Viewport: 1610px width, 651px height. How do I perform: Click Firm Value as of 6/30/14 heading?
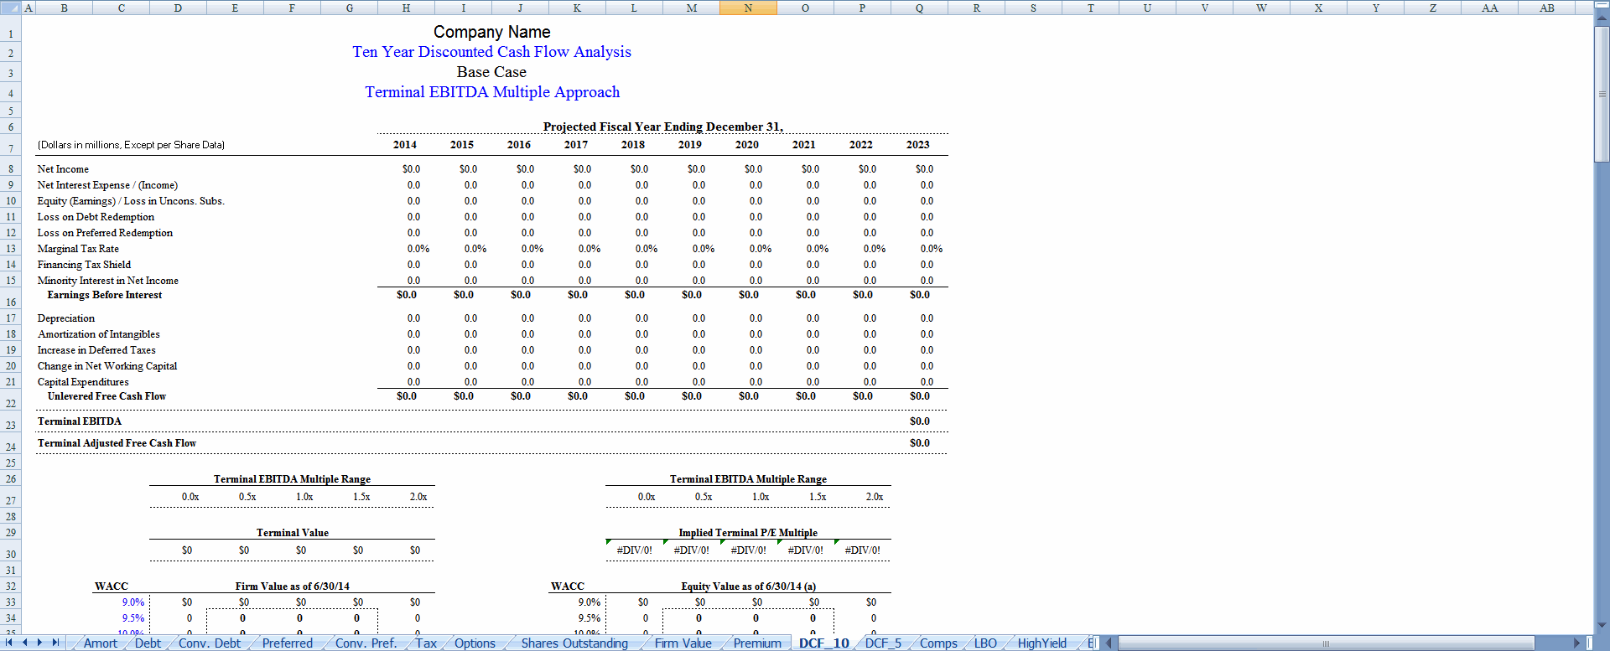tap(293, 586)
